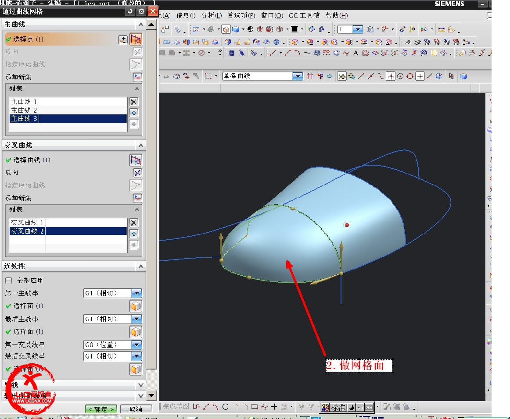The width and height of the screenshot is (510, 419).
Task: Click the 标准 input mode button
Action: coord(338,407)
